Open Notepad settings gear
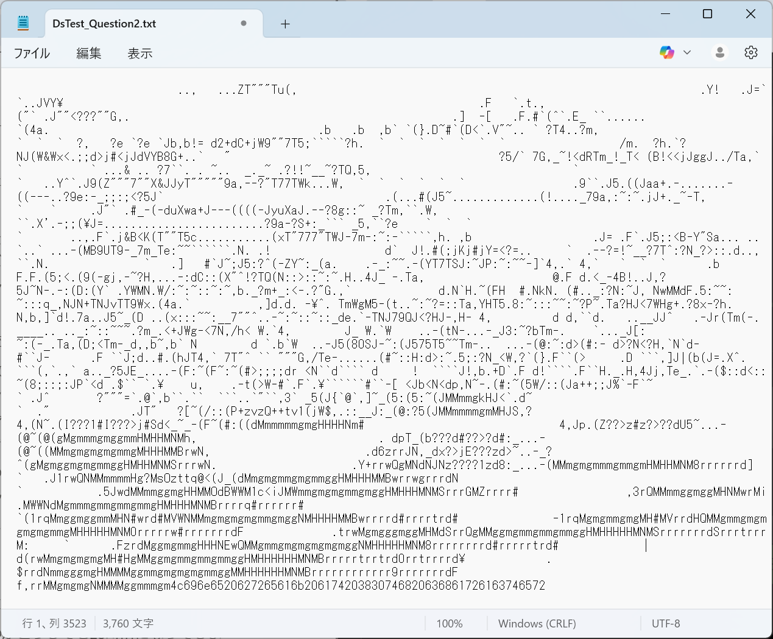Screen dimensions: 773x639 [x=751, y=52]
